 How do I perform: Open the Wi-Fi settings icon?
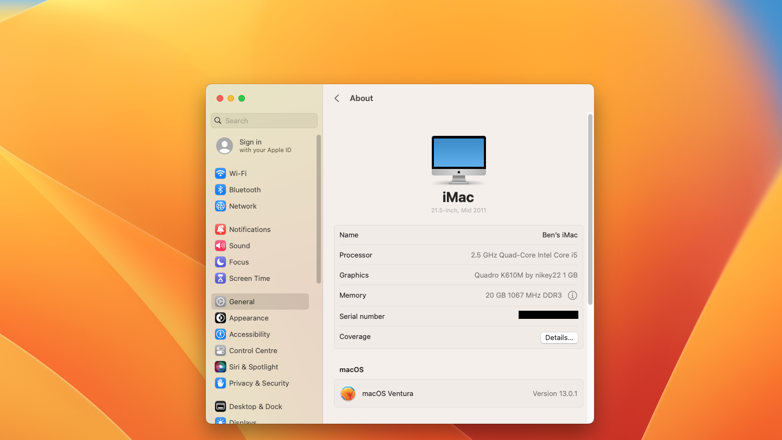tap(220, 173)
